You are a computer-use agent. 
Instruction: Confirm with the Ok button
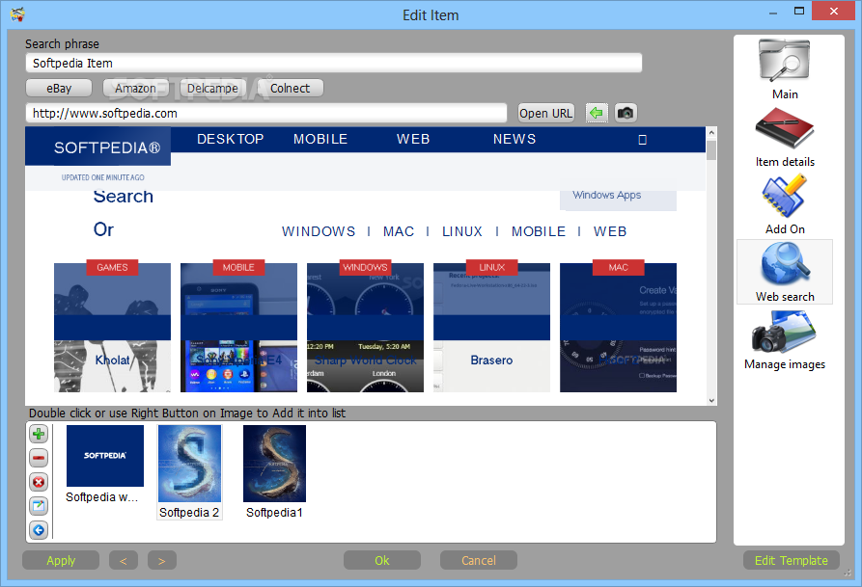(x=382, y=561)
